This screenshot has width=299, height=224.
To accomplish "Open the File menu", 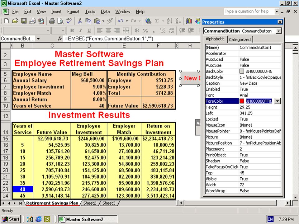I will point(15,12).
